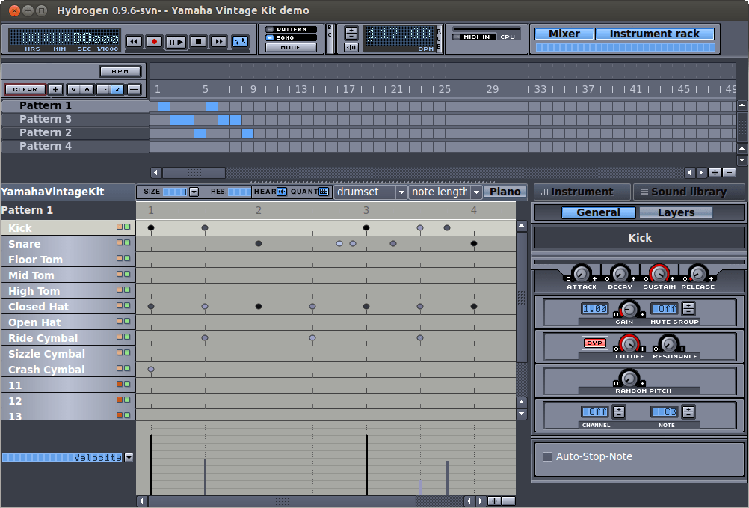Move selected pattern up
749x508 pixels.
coord(87,89)
